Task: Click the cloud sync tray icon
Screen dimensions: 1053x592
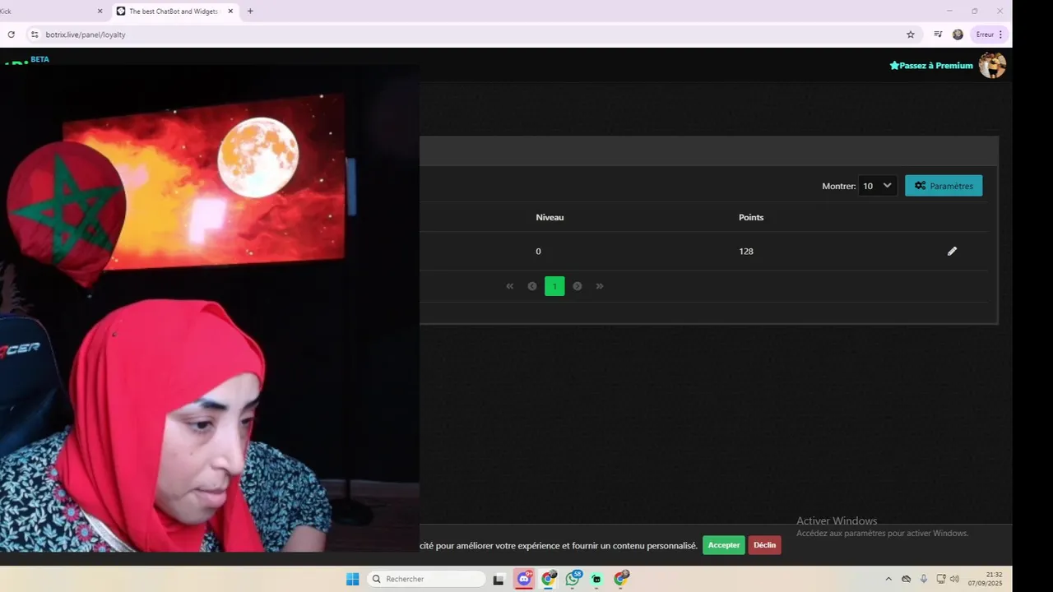Action: 907,579
